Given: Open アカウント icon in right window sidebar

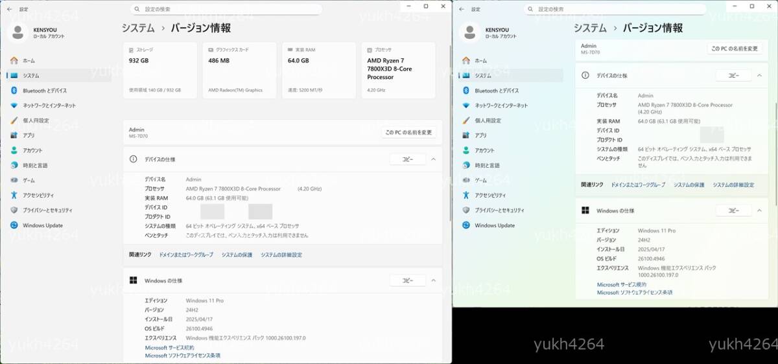Looking at the screenshot, I should tap(466, 150).
